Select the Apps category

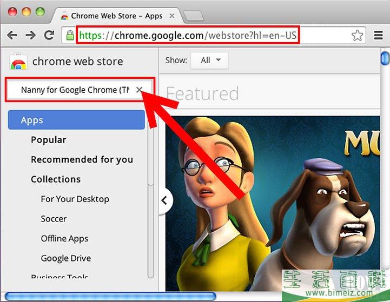pos(76,120)
